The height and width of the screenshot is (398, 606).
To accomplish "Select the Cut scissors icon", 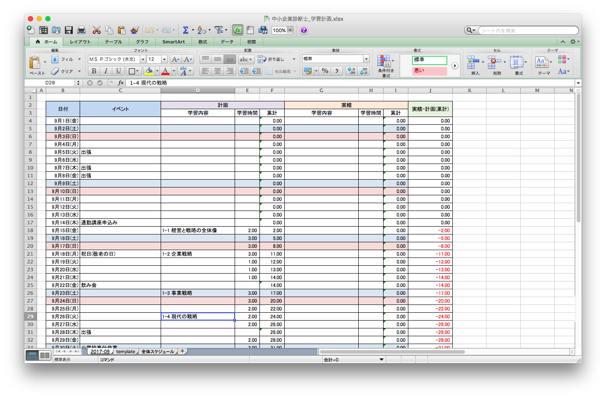I will point(97,30).
